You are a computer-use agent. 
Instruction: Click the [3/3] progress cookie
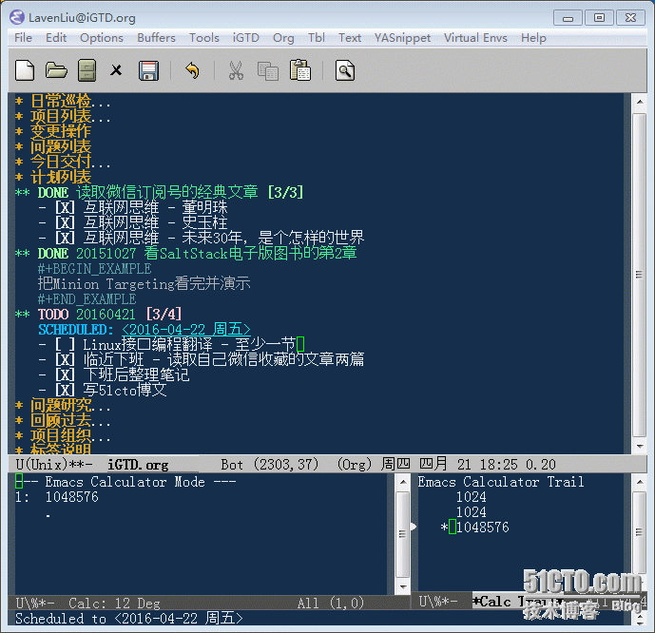click(x=285, y=193)
